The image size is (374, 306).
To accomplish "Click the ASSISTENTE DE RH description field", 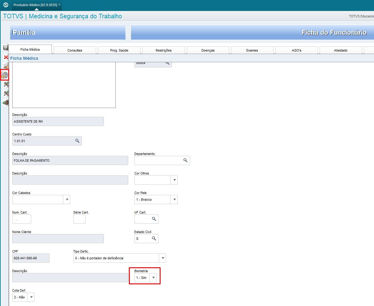I will click(58, 121).
